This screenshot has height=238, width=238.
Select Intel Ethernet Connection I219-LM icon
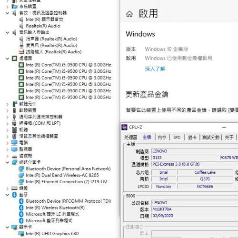pos(21,182)
